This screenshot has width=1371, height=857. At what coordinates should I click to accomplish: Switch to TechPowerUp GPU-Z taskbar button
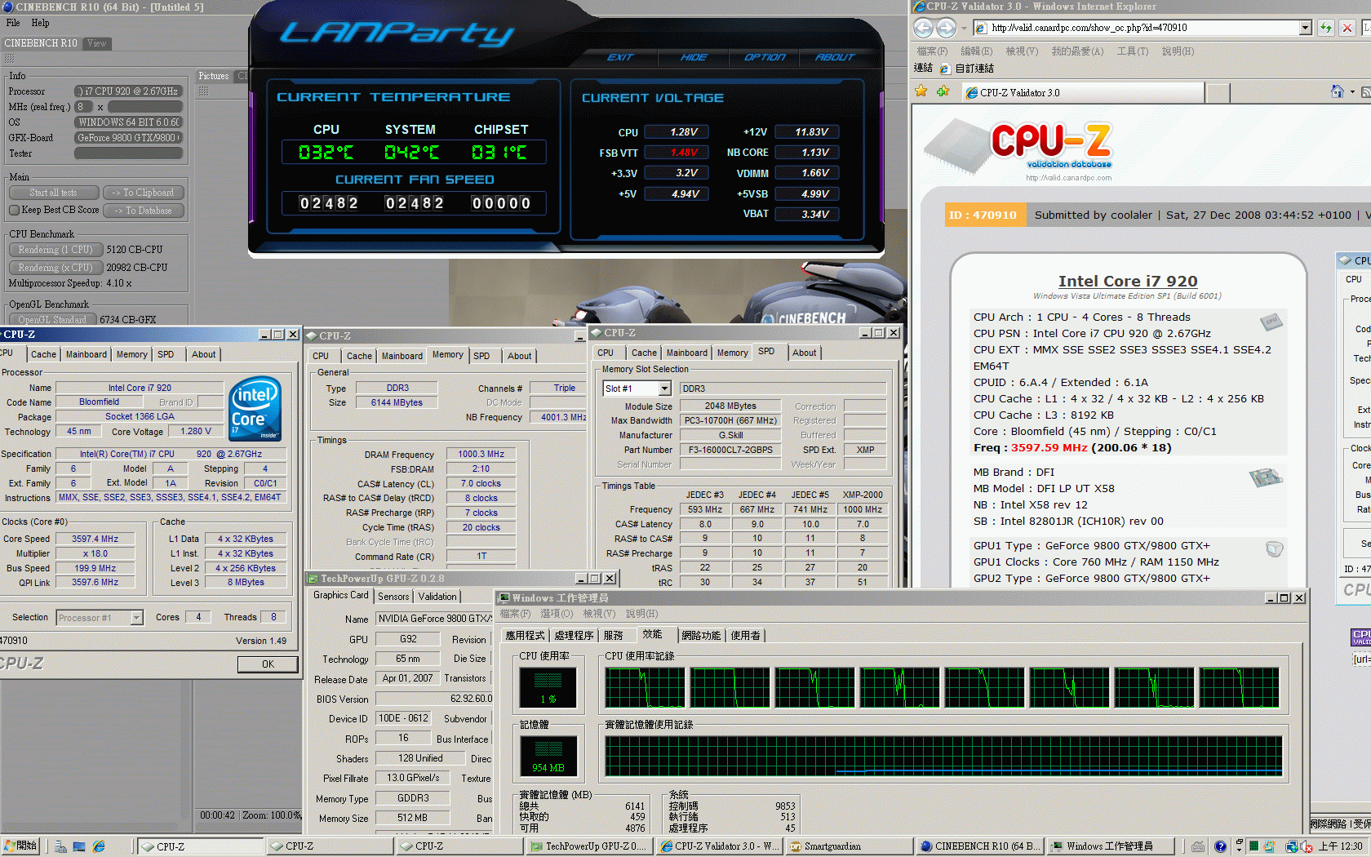click(589, 846)
